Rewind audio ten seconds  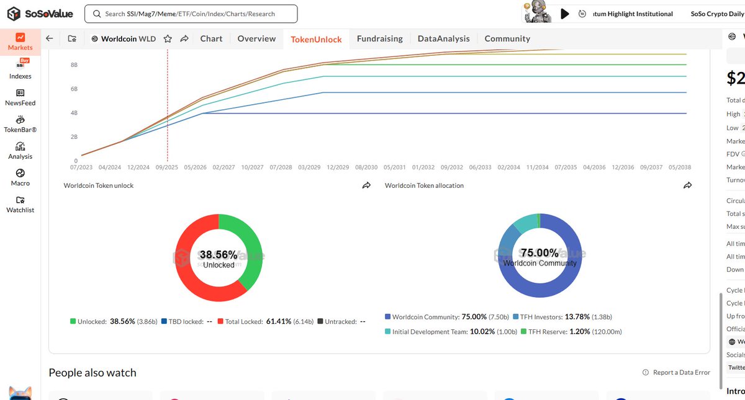point(582,14)
